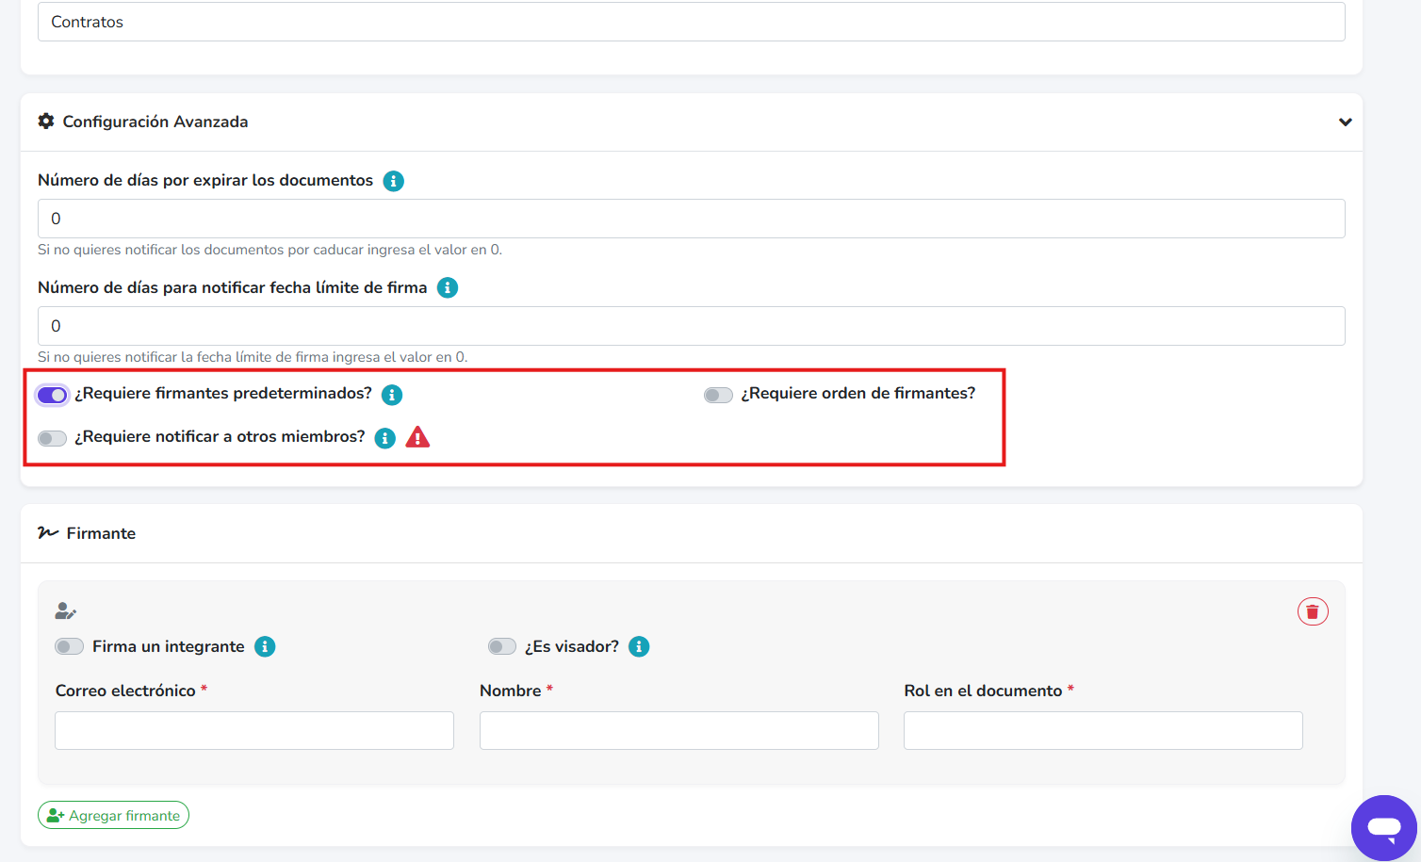This screenshot has height=862, width=1421.
Task: Click the Nombre input field
Action: click(678, 730)
